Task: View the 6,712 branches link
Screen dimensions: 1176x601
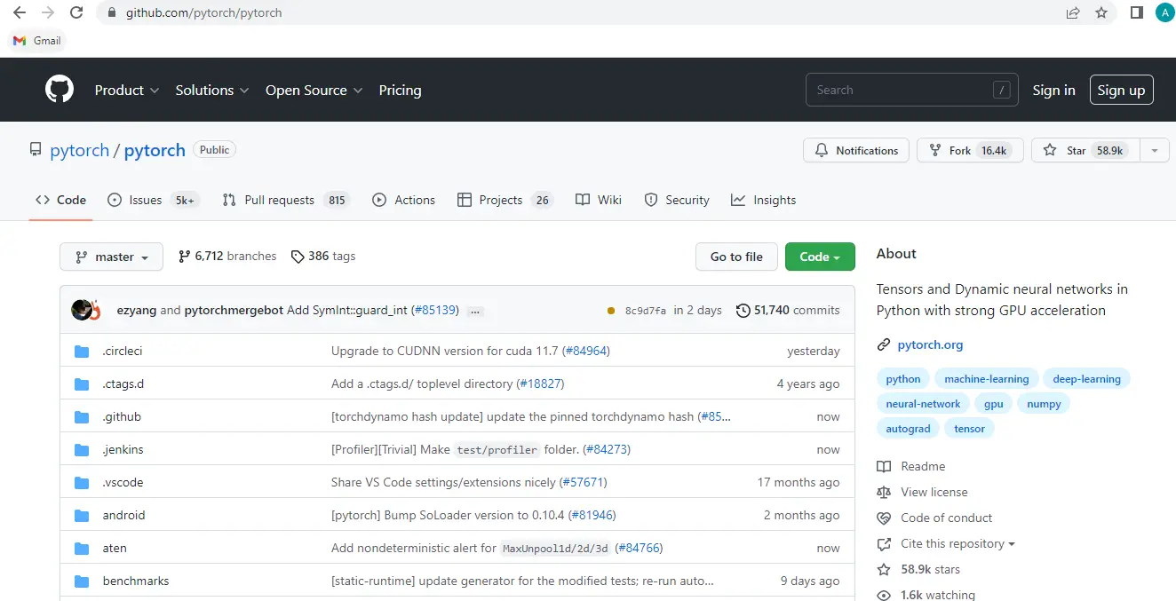Action: (x=227, y=257)
